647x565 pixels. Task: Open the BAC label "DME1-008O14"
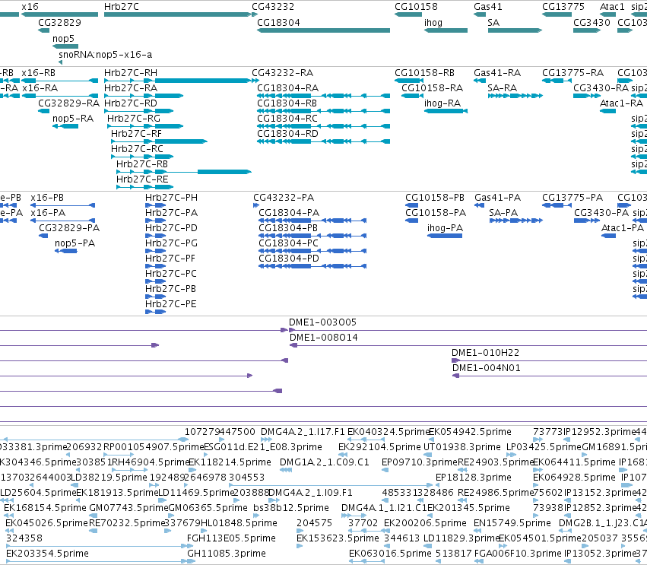pos(324,338)
